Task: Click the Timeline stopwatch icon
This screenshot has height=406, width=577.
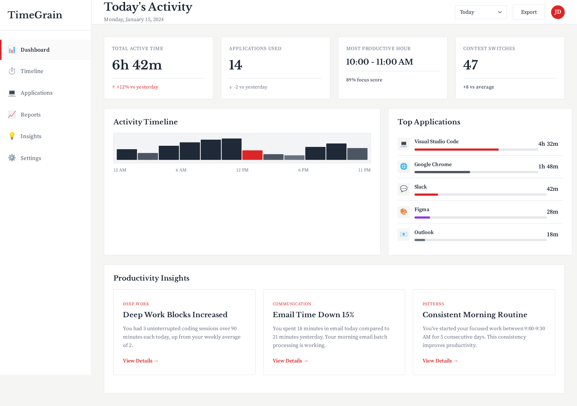Action: click(12, 71)
